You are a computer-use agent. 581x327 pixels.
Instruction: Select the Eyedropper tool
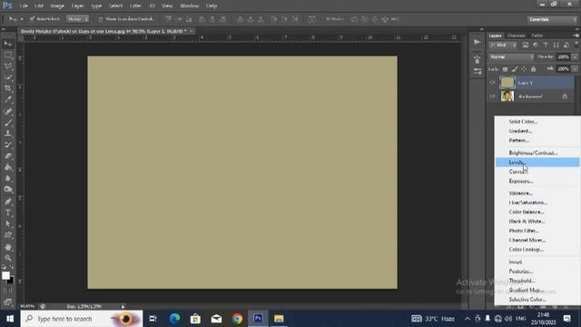(x=8, y=99)
